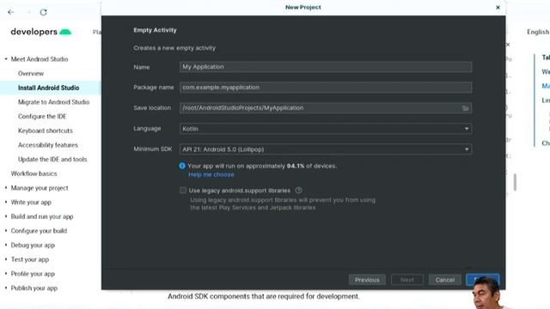
Task: Go to Configure the IDE page
Action: tap(42, 117)
